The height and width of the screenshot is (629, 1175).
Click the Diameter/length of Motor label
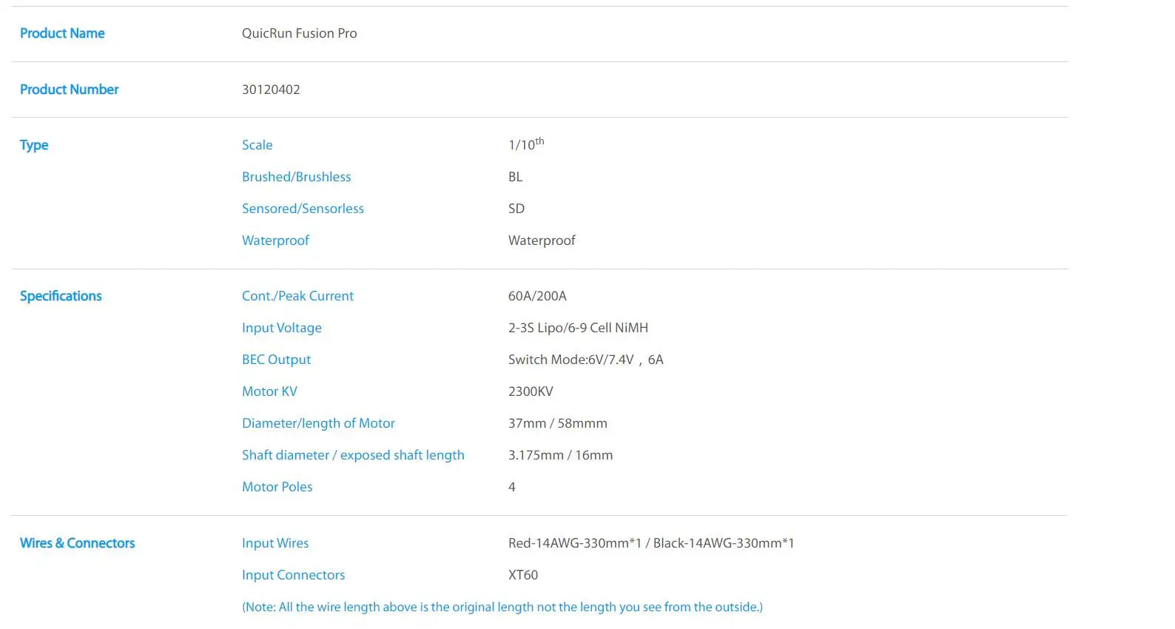tap(318, 423)
